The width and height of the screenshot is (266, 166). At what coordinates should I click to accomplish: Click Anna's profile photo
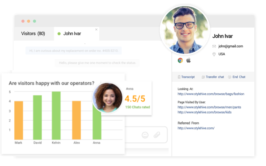108,98
